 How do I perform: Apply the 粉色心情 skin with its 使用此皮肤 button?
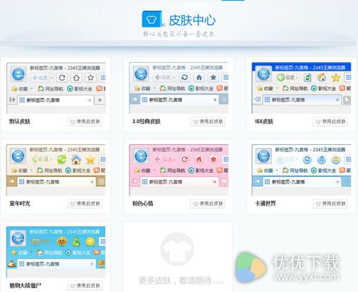tap(208, 203)
